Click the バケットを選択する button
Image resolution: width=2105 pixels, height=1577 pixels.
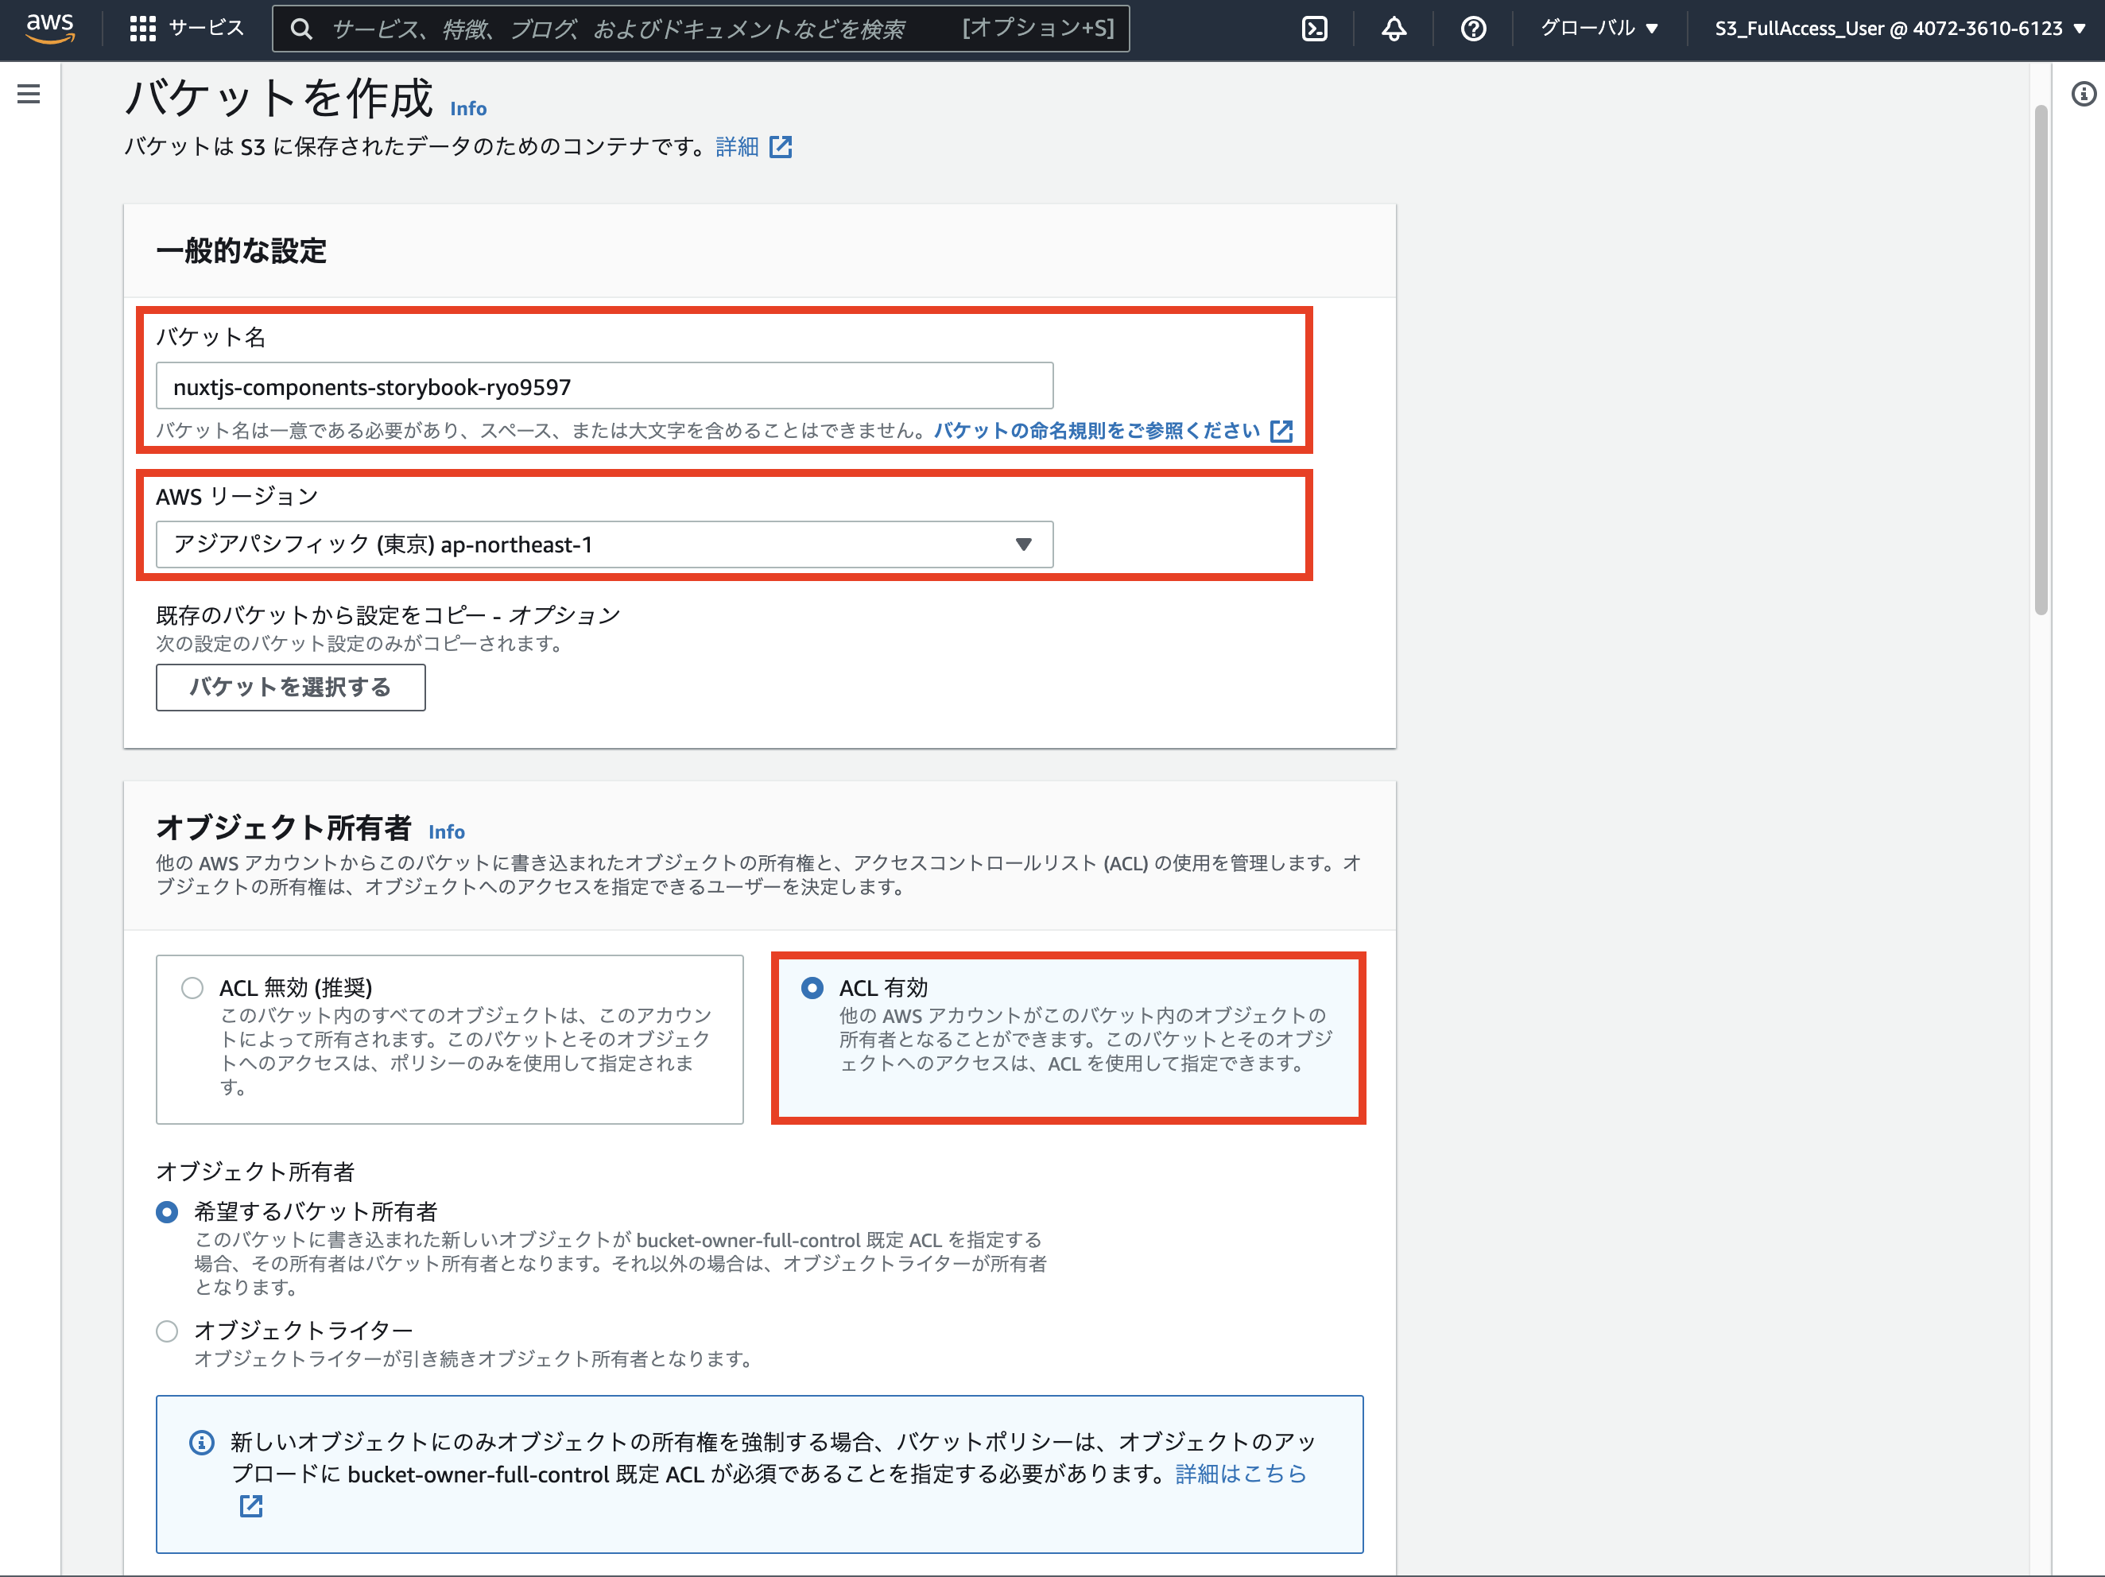point(290,687)
